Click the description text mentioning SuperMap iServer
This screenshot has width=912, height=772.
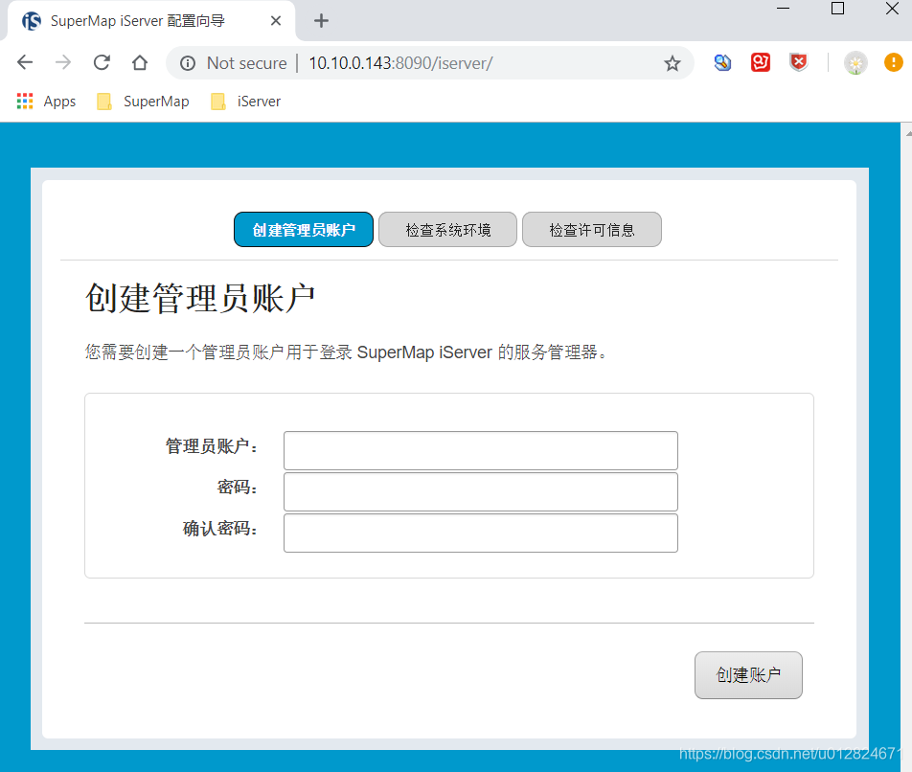point(346,352)
